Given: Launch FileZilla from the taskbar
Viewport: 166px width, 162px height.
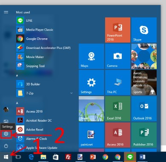Looking at the screenshot, I should point(68,157).
